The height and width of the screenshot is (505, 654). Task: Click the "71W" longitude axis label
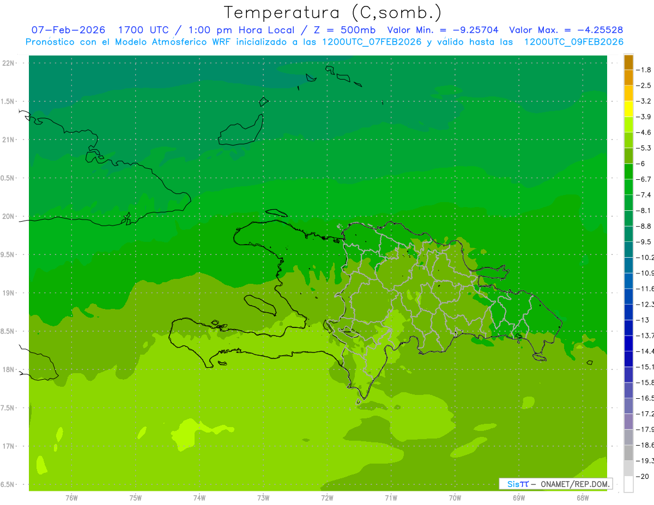coord(391,498)
